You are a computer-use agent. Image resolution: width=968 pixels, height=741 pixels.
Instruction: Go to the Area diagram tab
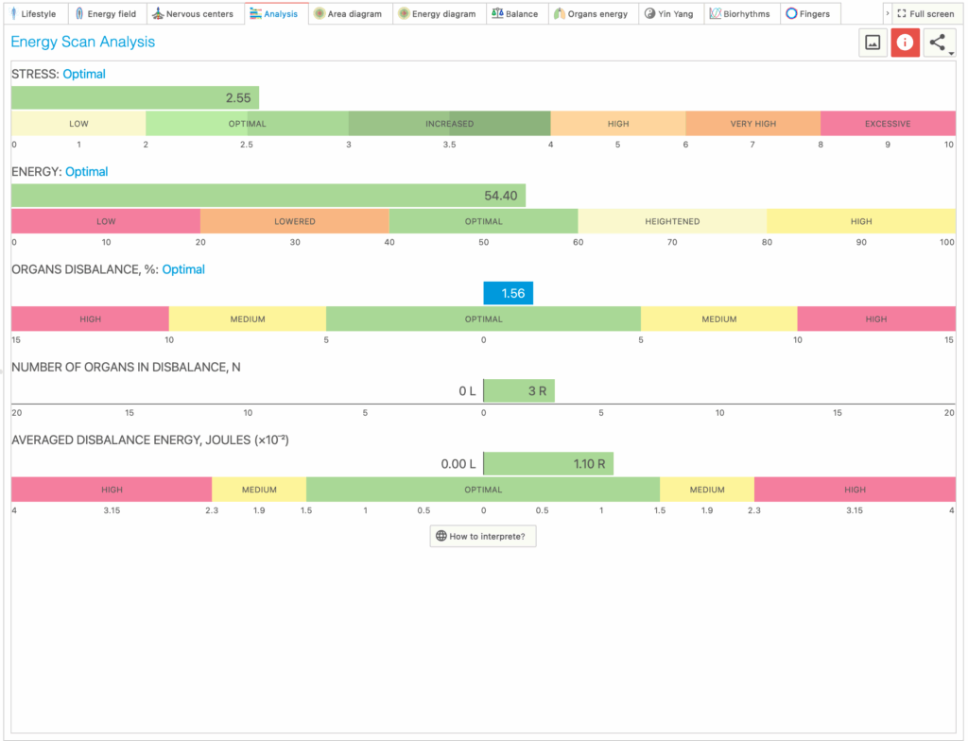pos(348,14)
